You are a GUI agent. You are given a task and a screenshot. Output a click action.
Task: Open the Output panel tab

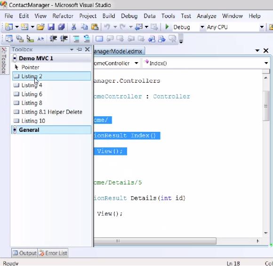pyautogui.click(x=24, y=253)
